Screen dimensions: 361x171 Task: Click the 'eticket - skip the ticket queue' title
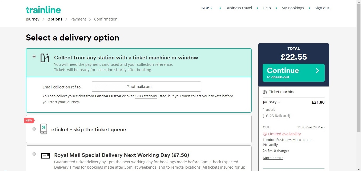click(89, 130)
